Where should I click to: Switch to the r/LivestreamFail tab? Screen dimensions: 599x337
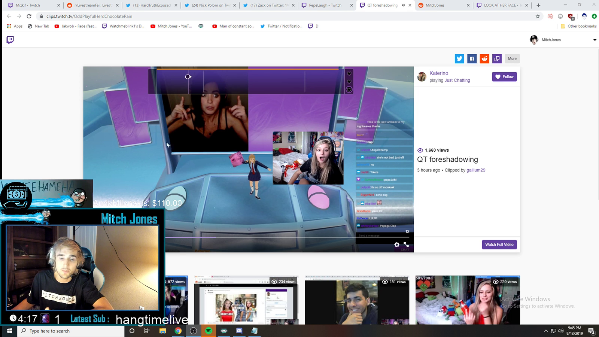(93, 5)
